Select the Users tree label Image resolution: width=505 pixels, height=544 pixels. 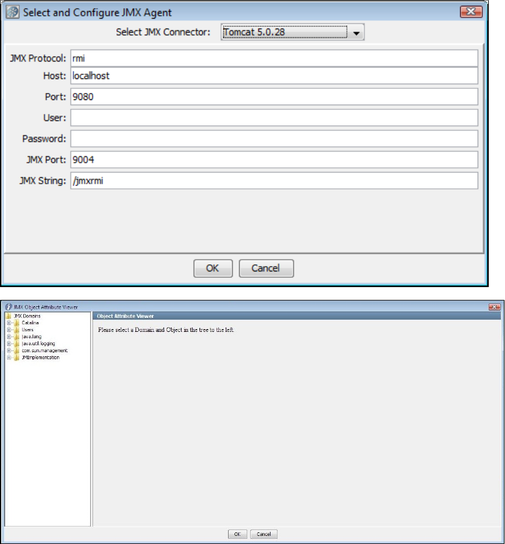(x=27, y=330)
